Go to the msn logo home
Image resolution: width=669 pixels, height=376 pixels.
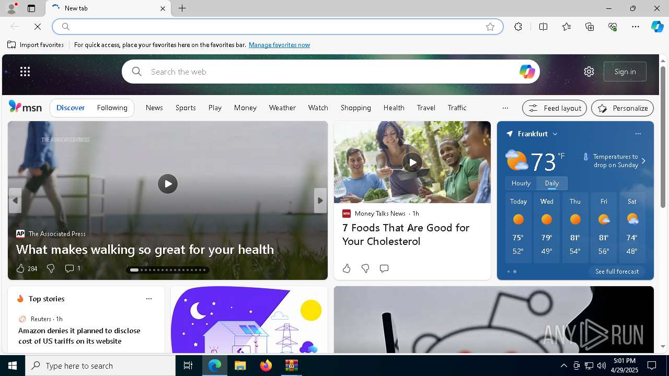tap(25, 107)
